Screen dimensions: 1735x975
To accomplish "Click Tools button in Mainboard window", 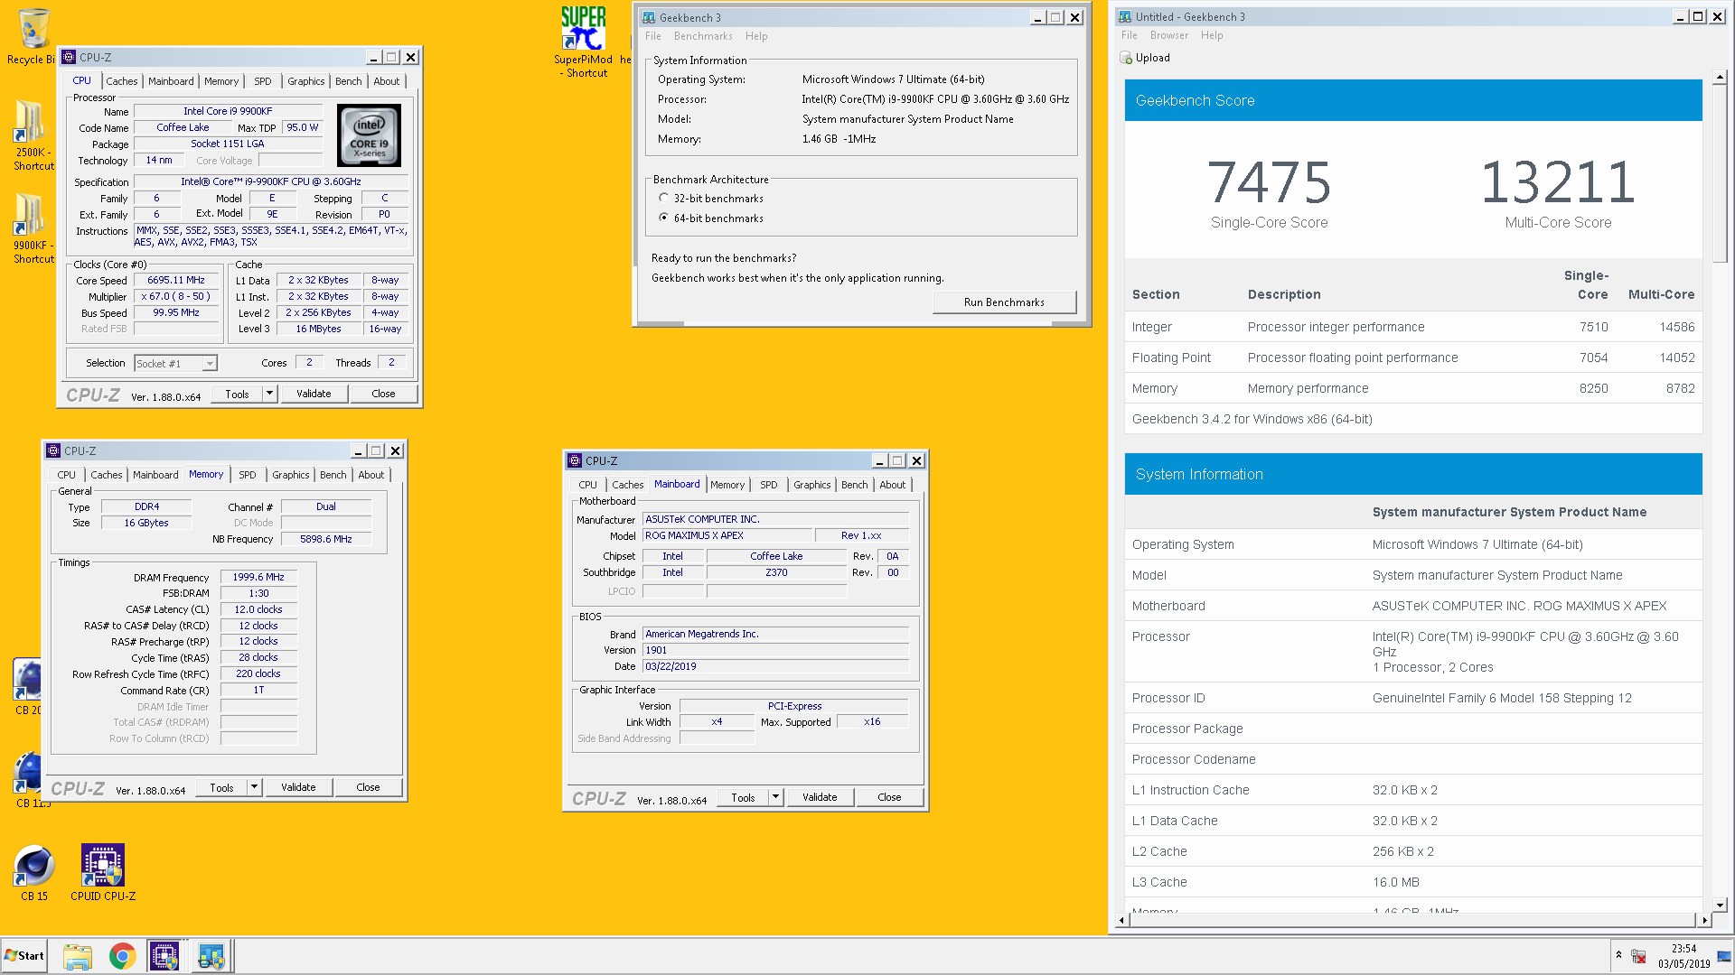I will point(743,797).
